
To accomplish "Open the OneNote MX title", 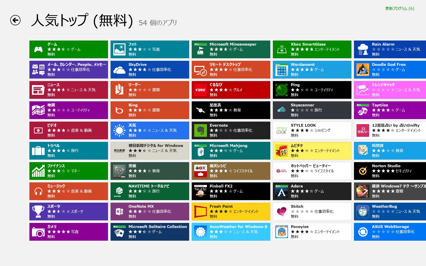I will (x=141, y=206).
